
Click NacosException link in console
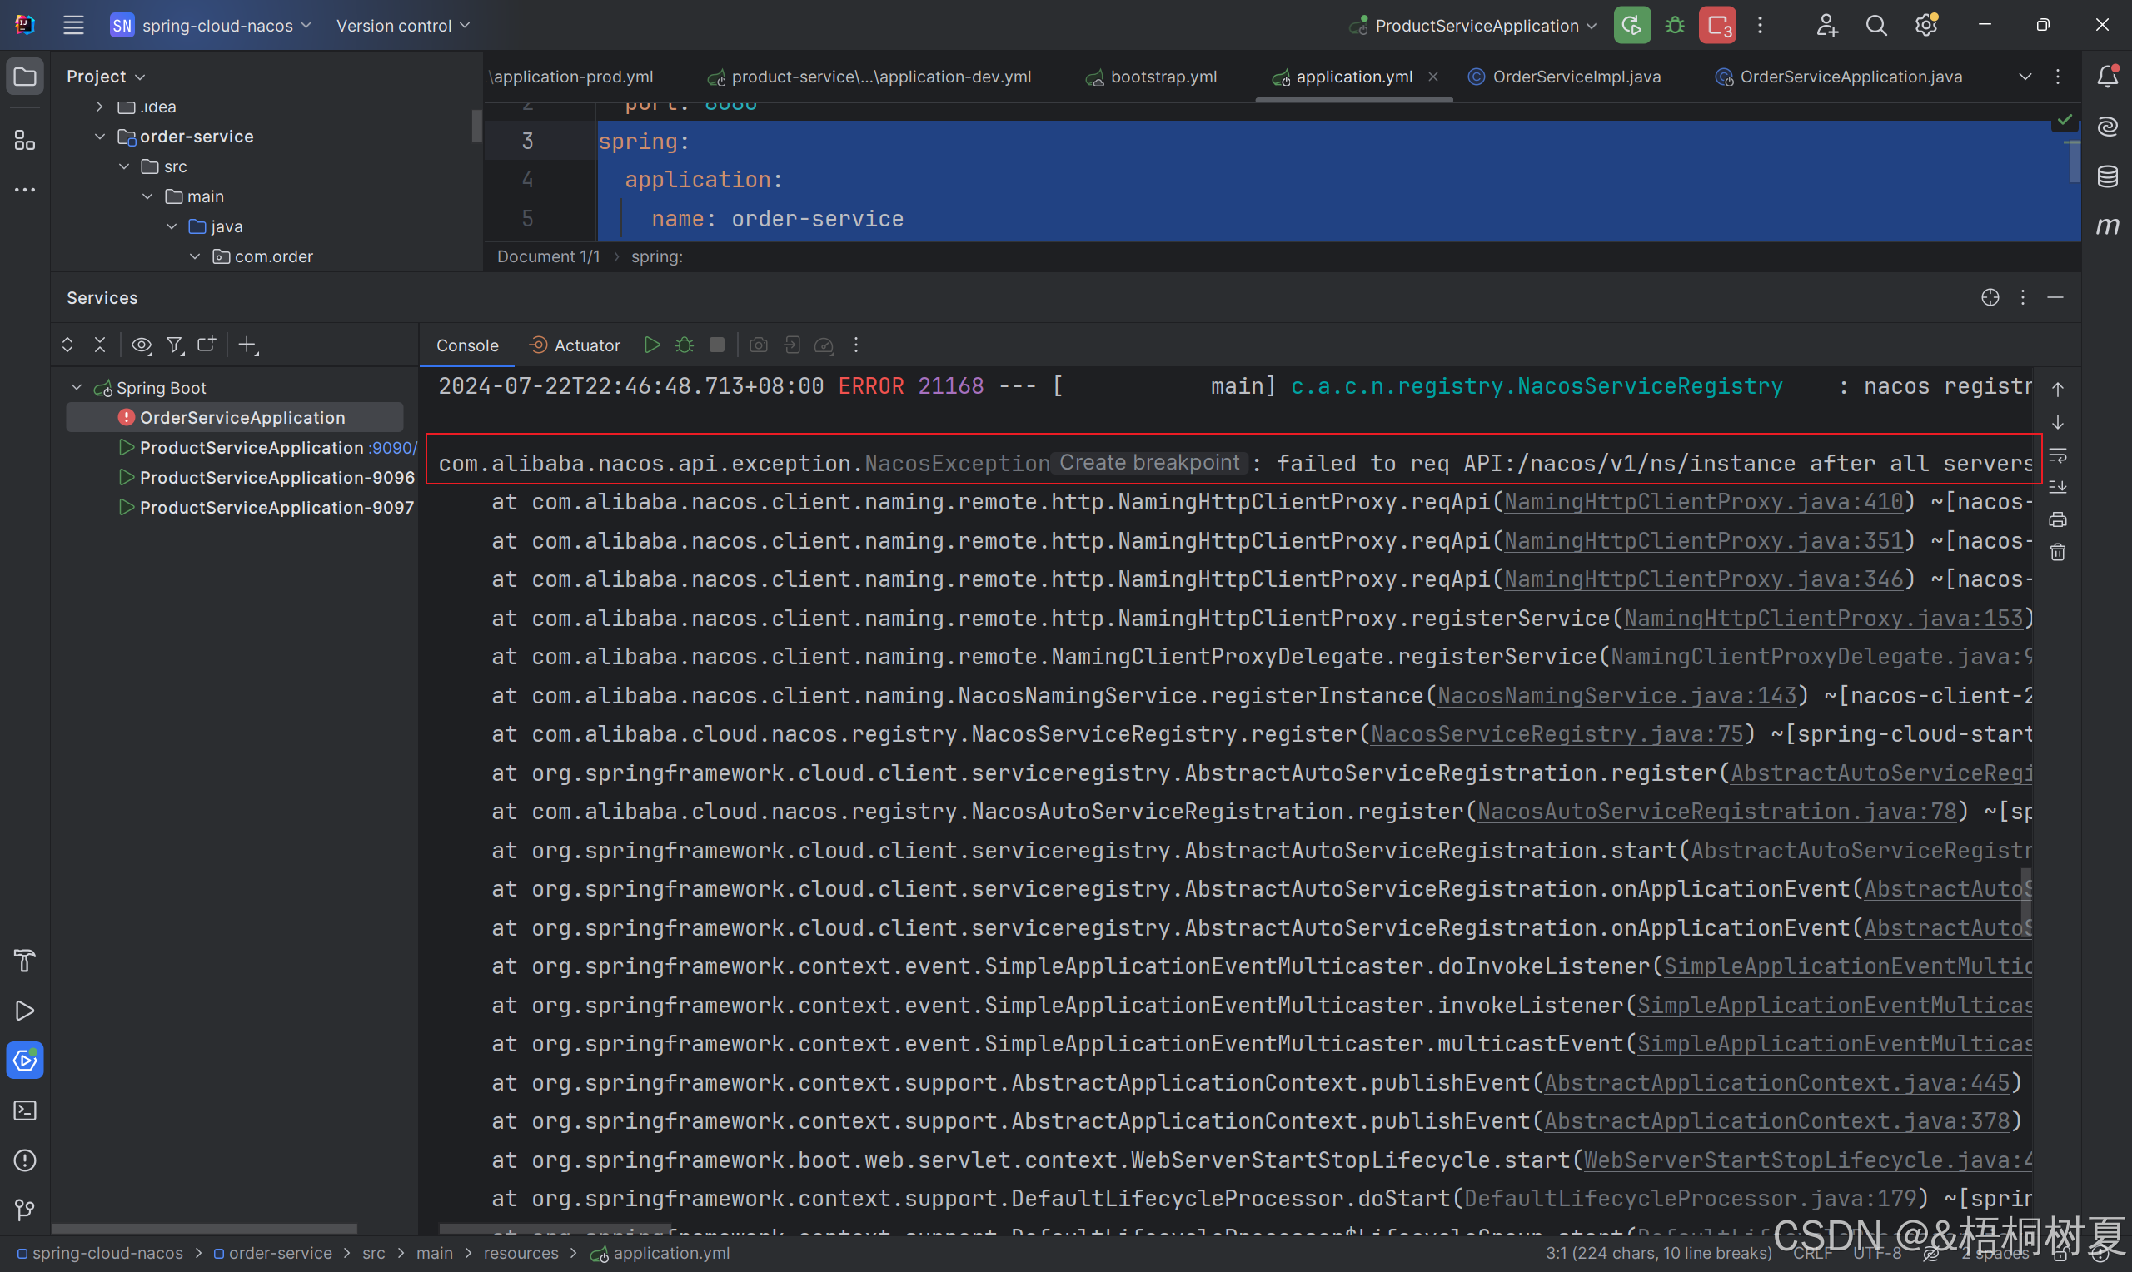pyautogui.click(x=957, y=464)
